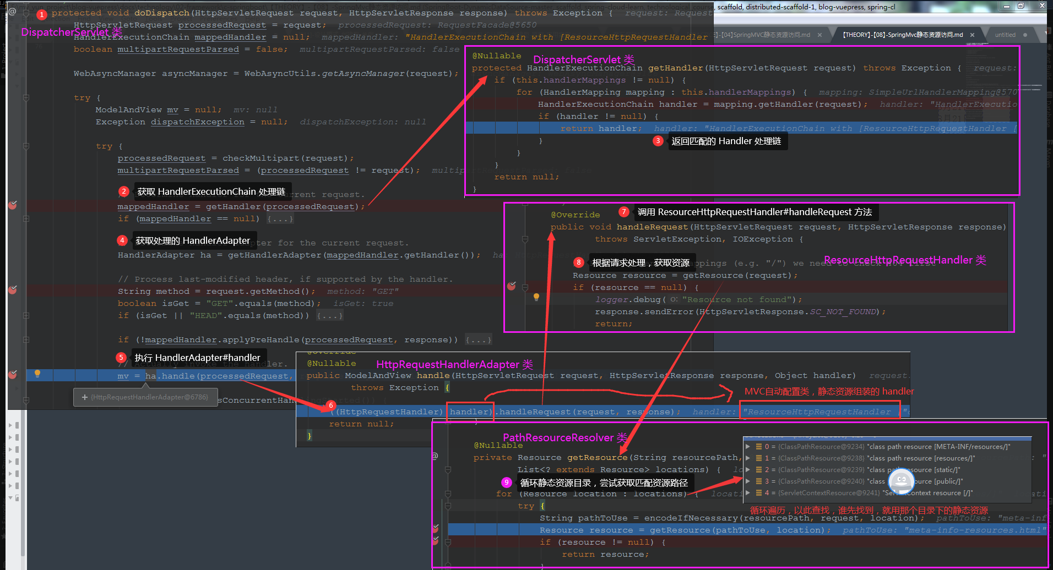Click the array element icon for ClassPathResource@9239
1053x570 pixels.
click(759, 470)
